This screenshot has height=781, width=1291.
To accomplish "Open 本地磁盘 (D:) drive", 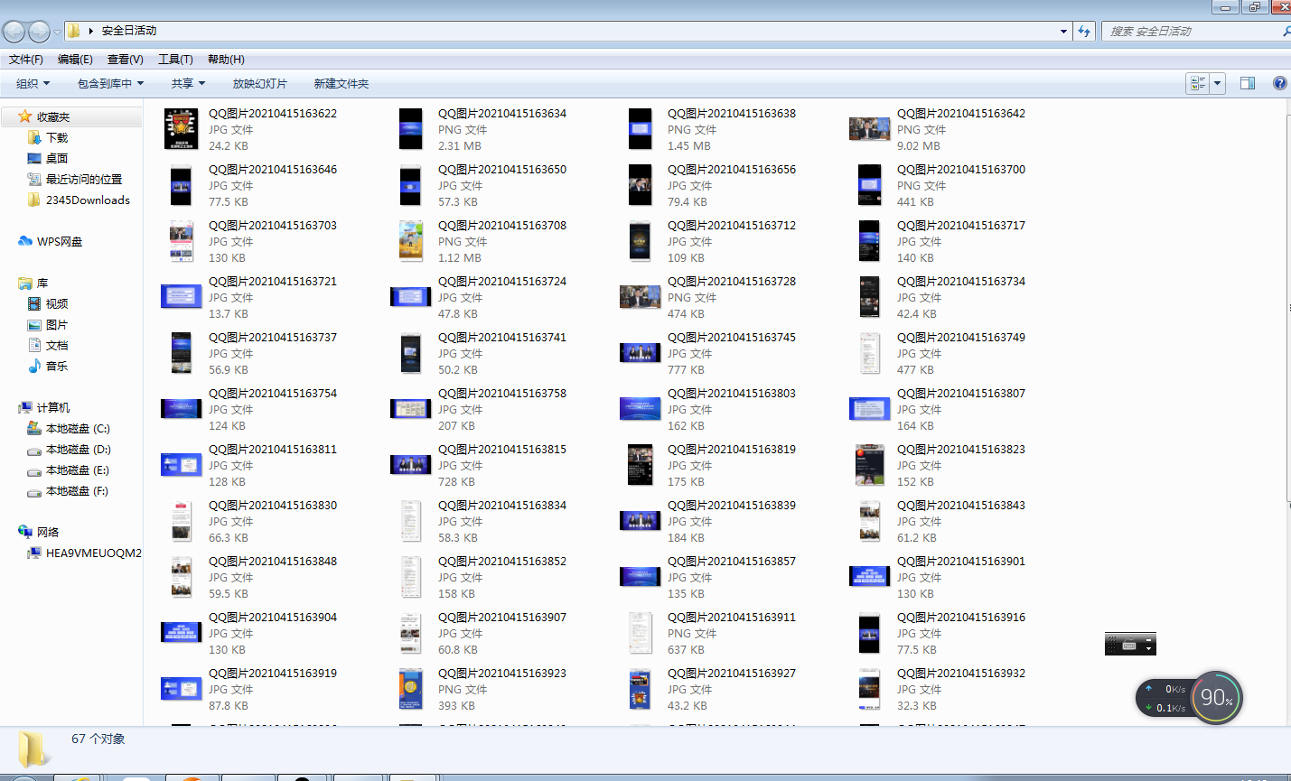I will click(x=78, y=450).
